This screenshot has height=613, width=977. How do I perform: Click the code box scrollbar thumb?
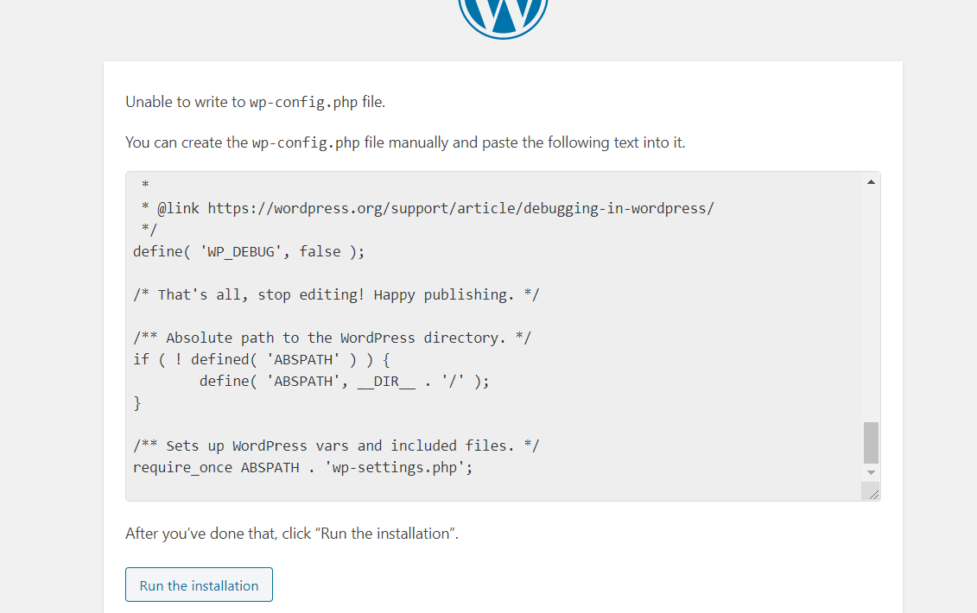(x=871, y=442)
